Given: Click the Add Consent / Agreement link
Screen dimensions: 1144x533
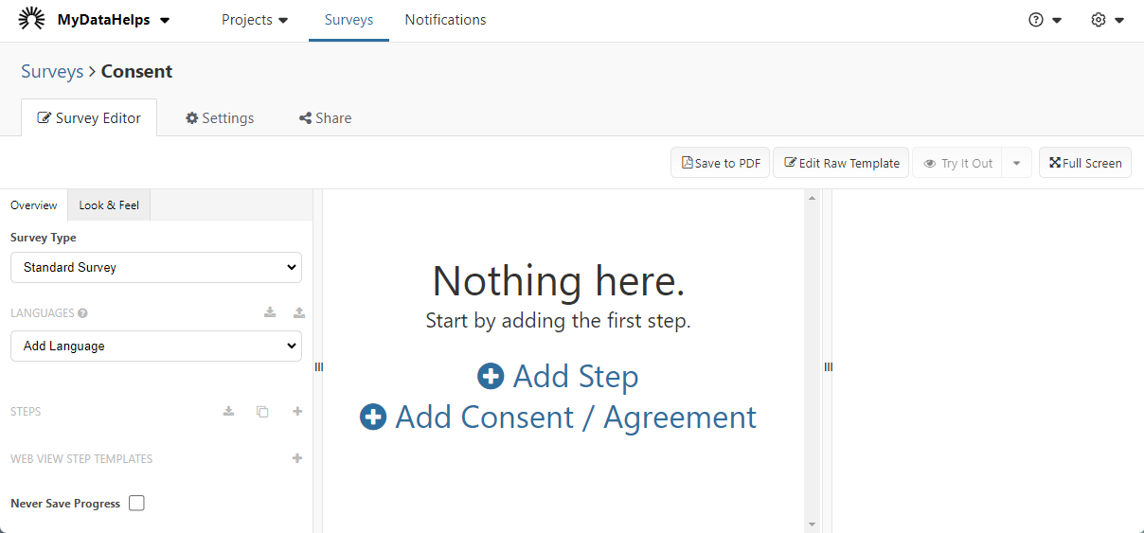Looking at the screenshot, I should (559, 418).
